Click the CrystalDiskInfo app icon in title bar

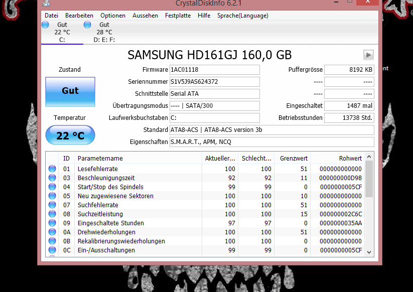[x=46, y=3]
